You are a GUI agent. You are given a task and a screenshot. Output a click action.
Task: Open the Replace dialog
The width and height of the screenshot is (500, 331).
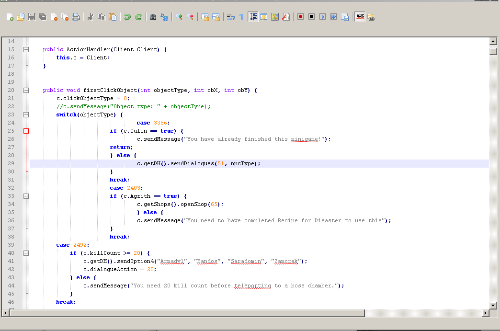pyautogui.click(x=164, y=17)
